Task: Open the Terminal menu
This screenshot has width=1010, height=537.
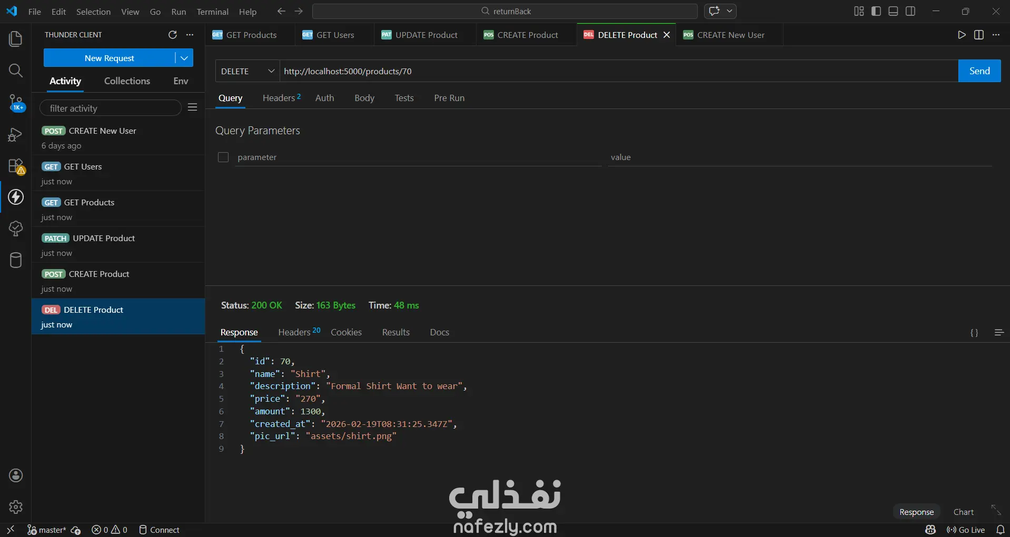Action: point(213,12)
